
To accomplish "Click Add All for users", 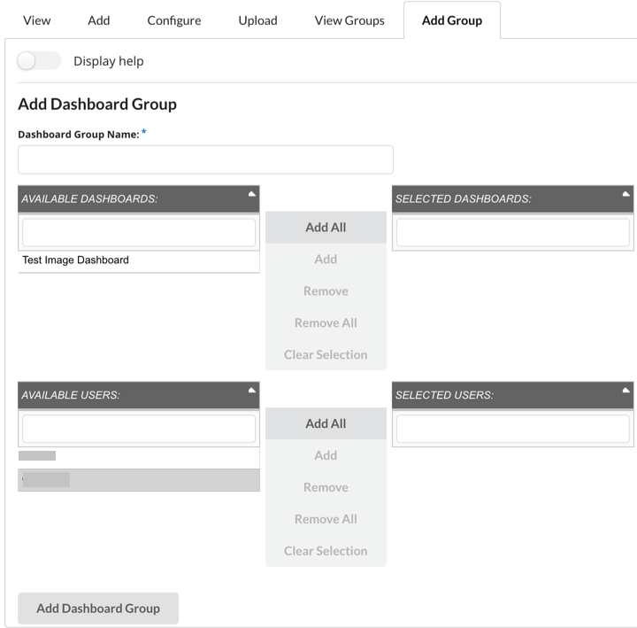I will pyautogui.click(x=326, y=423).
